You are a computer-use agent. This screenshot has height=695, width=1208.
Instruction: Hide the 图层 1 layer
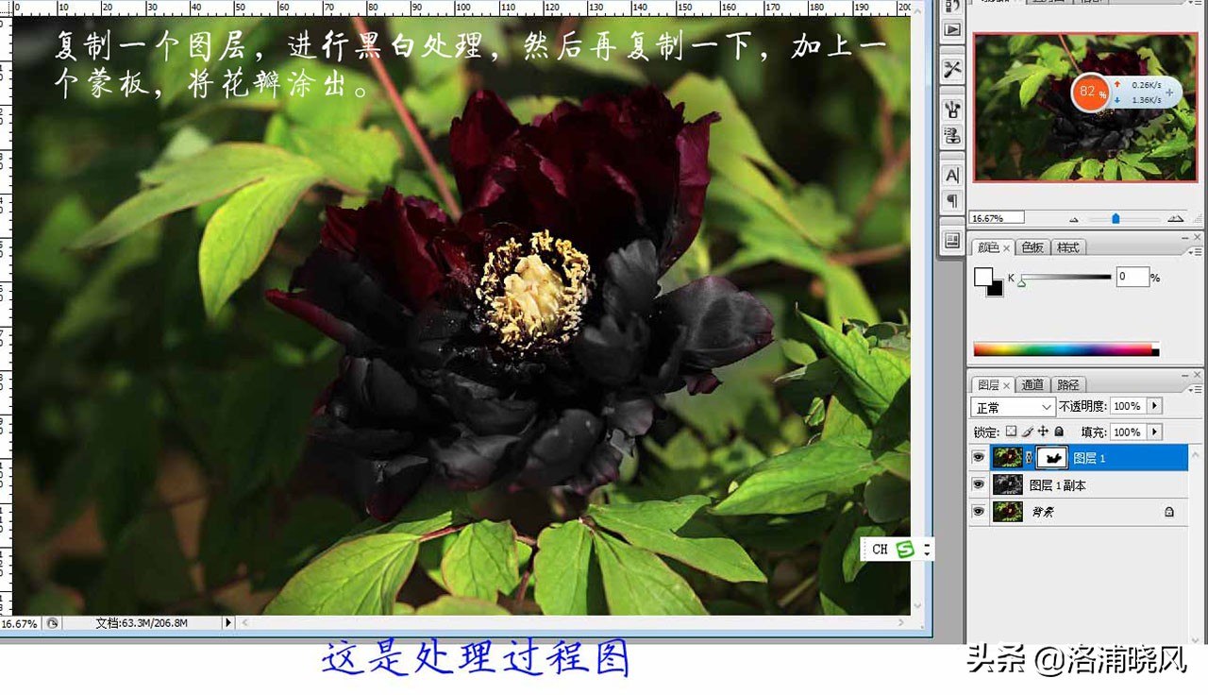(x=979, y=457)
